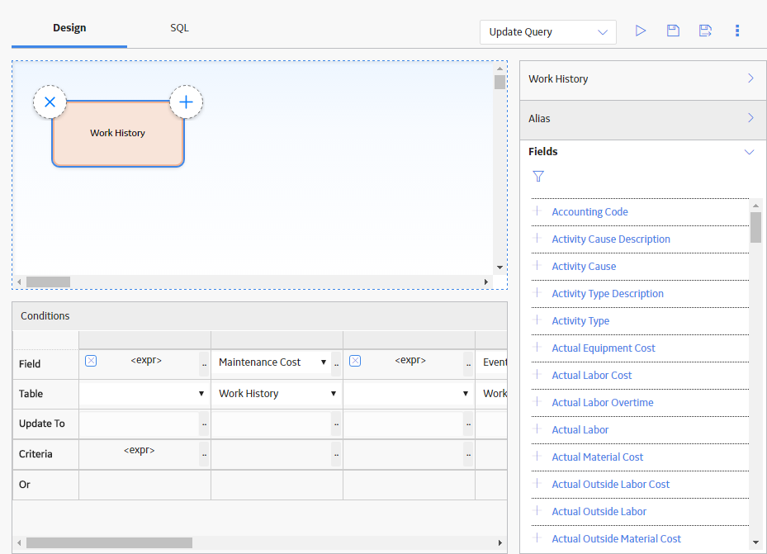
Task: Open the expression builder for the first Field <expr>
Action: tap(204, 364)
